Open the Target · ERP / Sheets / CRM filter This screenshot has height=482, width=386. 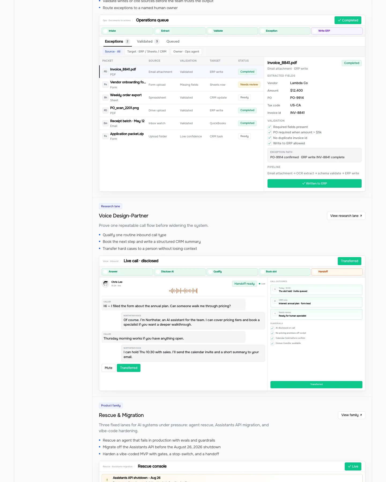click(x=147, y=52)
